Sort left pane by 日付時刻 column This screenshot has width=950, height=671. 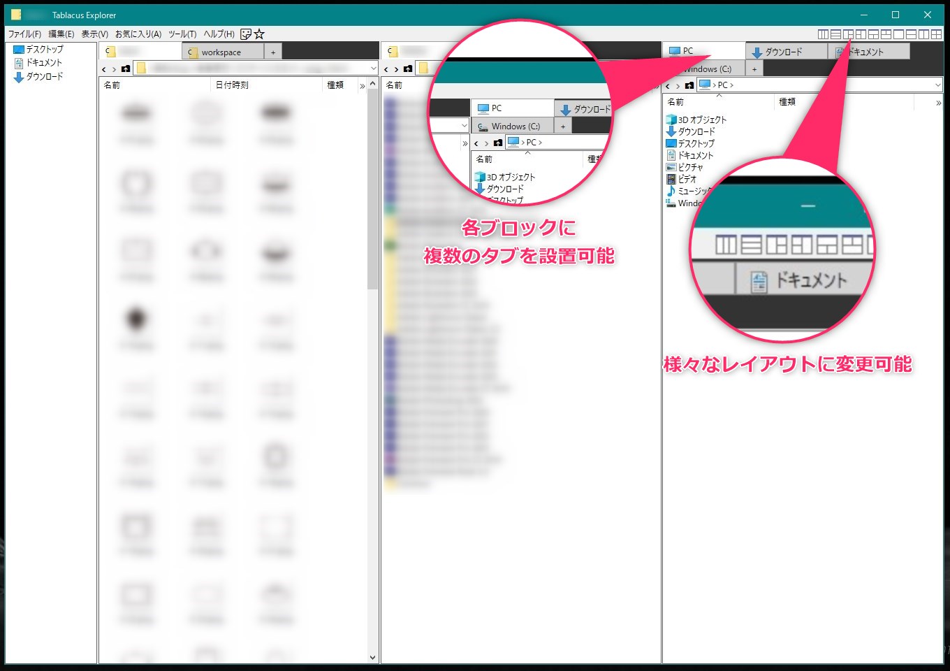(x=267, y=85)
